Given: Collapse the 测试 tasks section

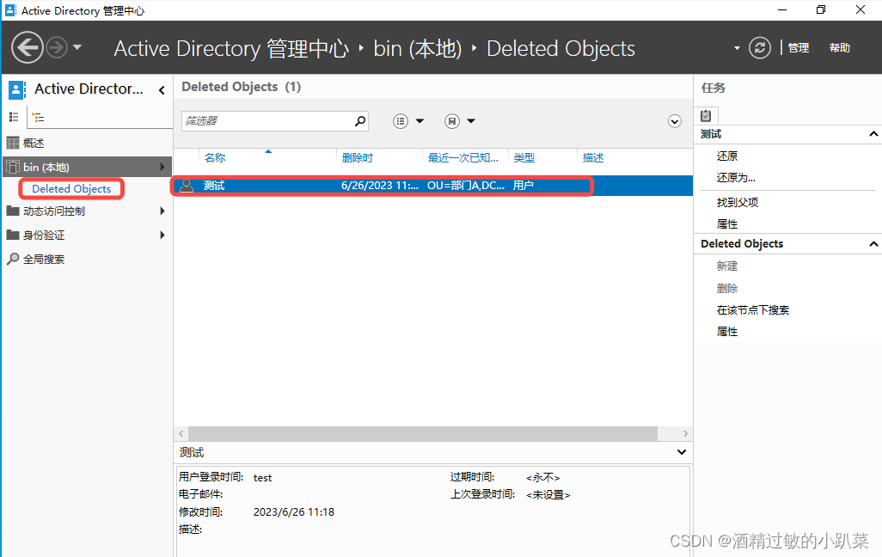Looking at the screenshot, I should 873,134.
